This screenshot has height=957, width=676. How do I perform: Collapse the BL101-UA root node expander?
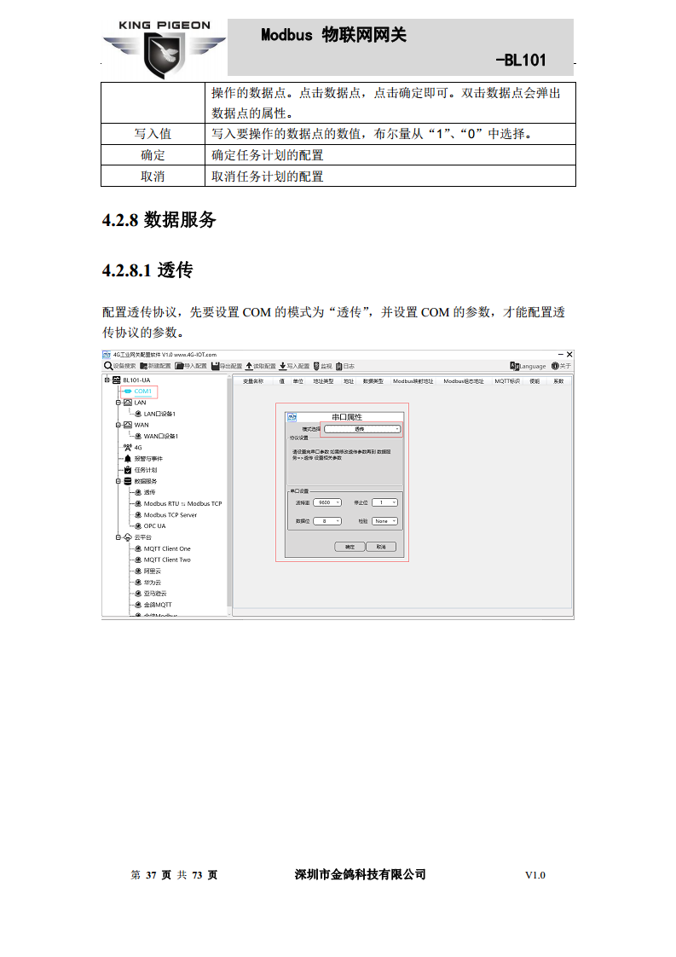[107, 380]
